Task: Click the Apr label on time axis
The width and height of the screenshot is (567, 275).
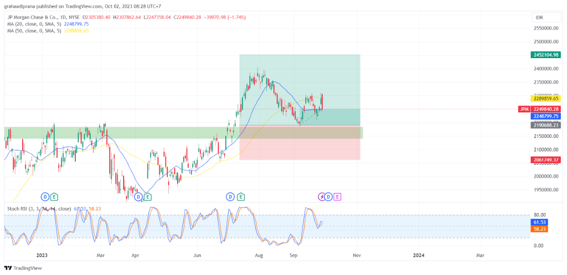Action: pyautogui.click(x=135, y=255)
